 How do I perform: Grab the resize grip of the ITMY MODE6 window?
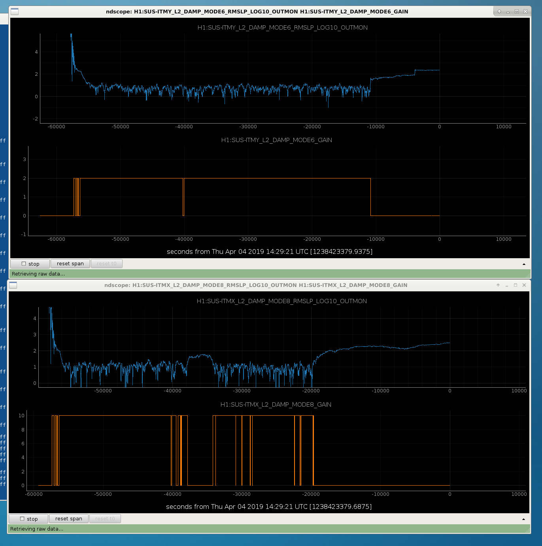[x=528, y=275]
